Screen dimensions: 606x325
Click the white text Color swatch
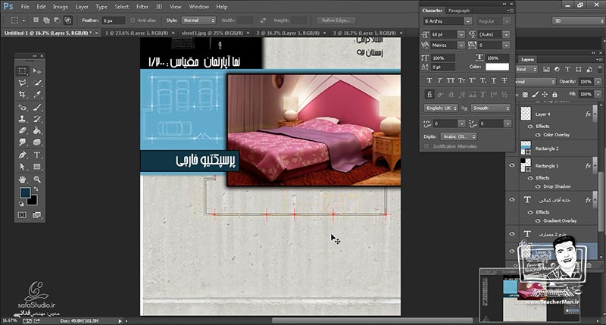497,67
